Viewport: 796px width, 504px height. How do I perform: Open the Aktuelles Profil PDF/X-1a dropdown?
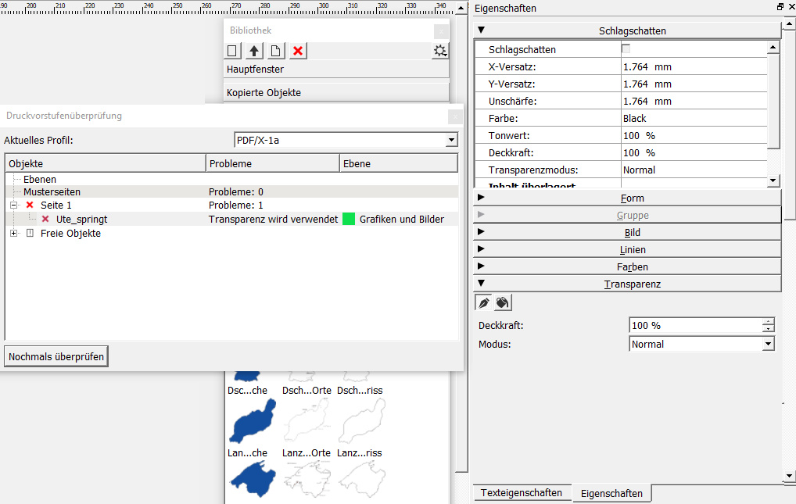point(450,140)
